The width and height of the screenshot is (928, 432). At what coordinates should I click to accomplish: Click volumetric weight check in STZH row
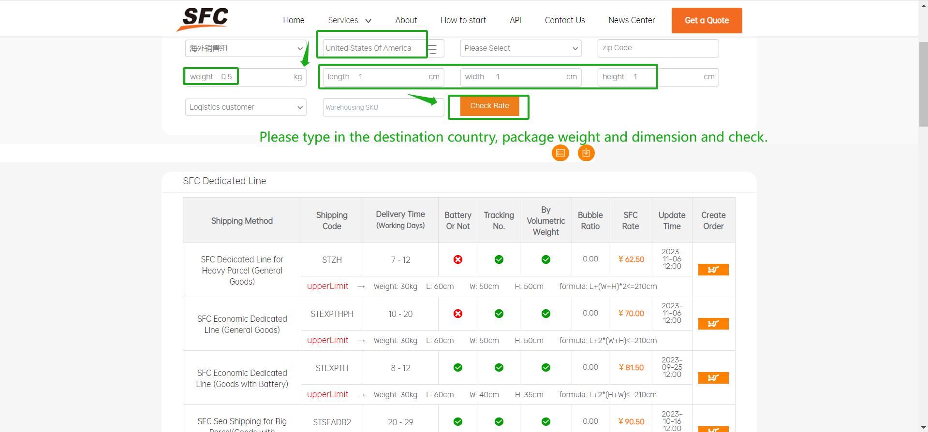coord(546,259)
